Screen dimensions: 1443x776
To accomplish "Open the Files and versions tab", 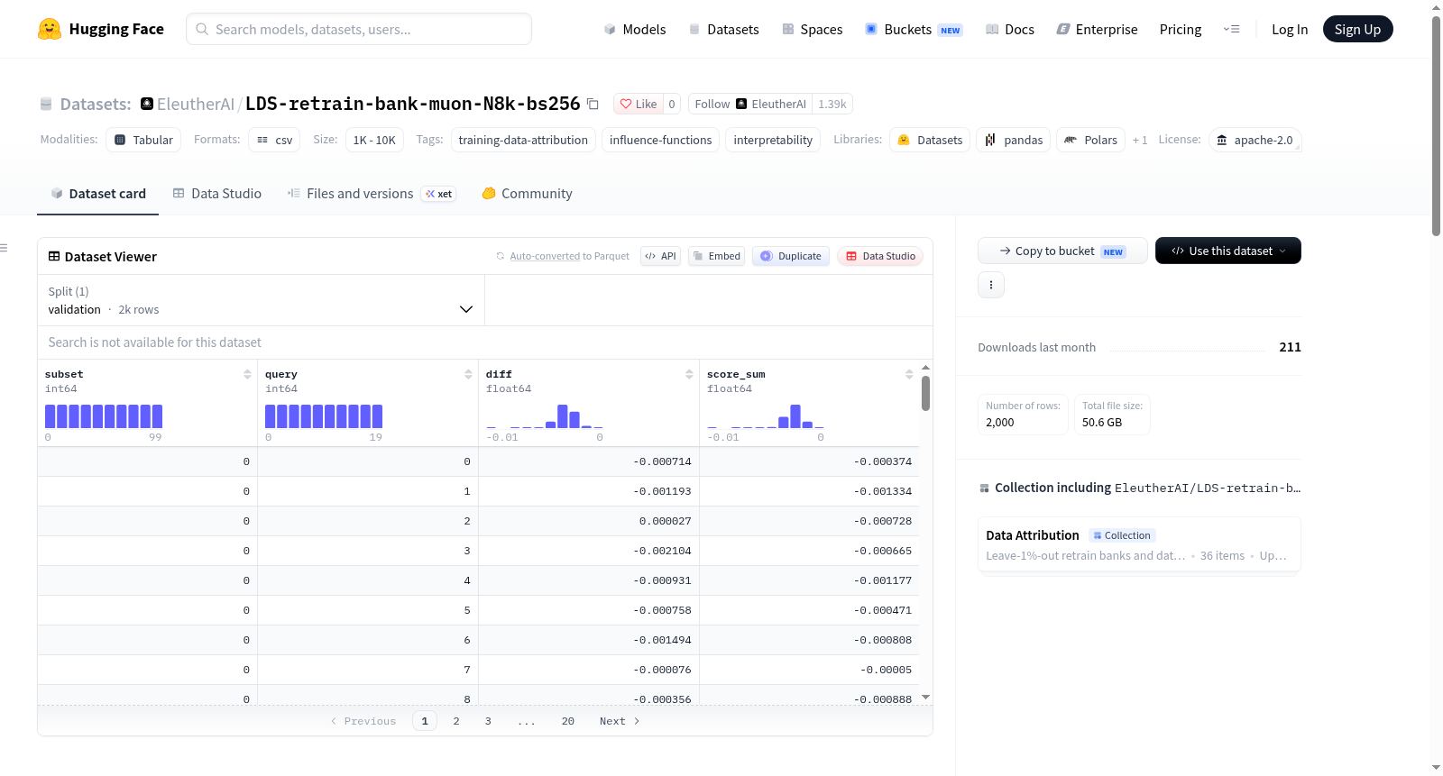I will tap(372, 194).
